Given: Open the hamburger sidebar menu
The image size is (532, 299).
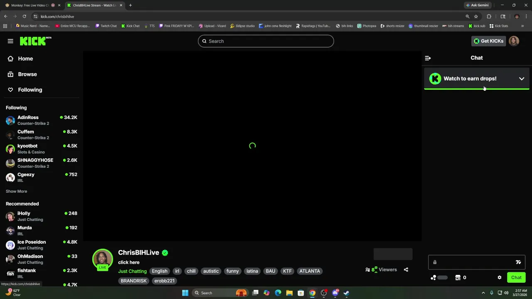Looking at the screenshot, I should [x=10, y=41].
